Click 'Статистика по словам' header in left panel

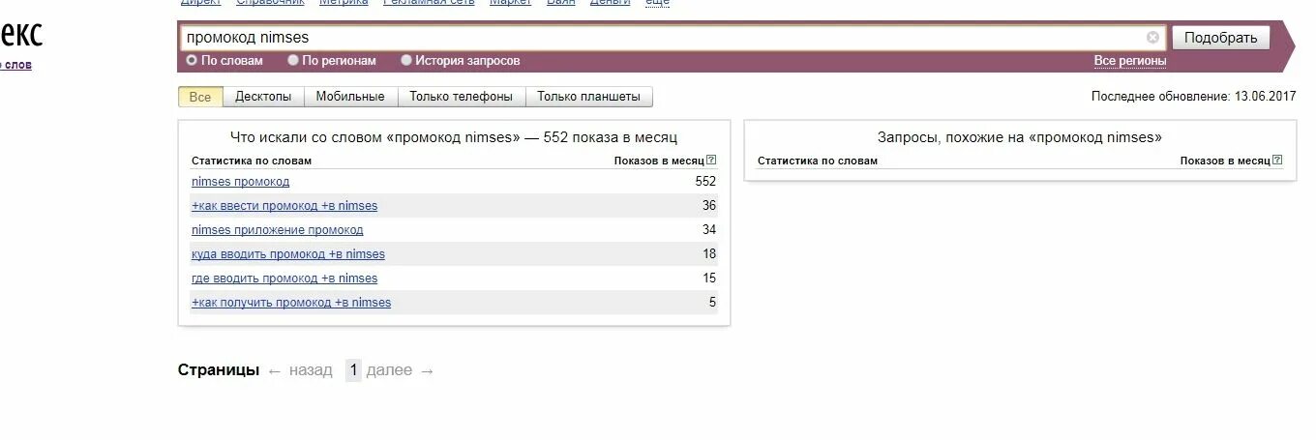coord(252,161)
